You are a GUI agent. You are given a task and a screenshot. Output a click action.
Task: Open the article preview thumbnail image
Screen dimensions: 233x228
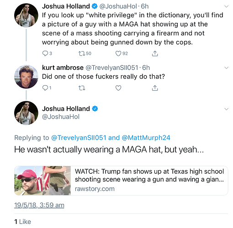(42, 181)
